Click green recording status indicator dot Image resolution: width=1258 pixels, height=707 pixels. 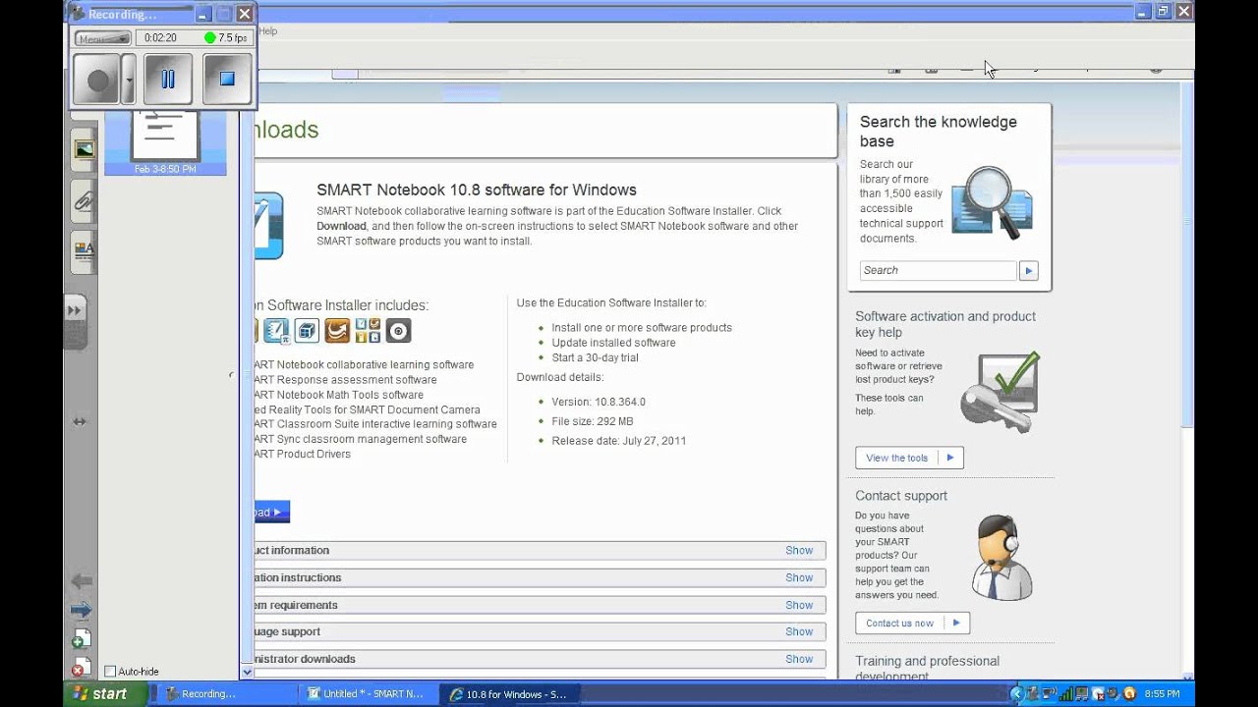coord(209,38)
